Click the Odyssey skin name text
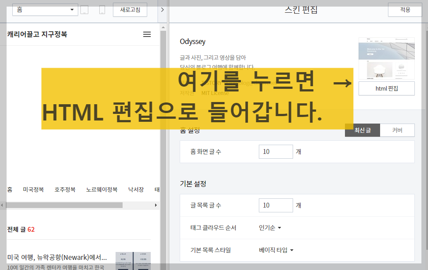The height and width of the screenshot is (270, 428). pyautogui.click(x=192, y=41)
